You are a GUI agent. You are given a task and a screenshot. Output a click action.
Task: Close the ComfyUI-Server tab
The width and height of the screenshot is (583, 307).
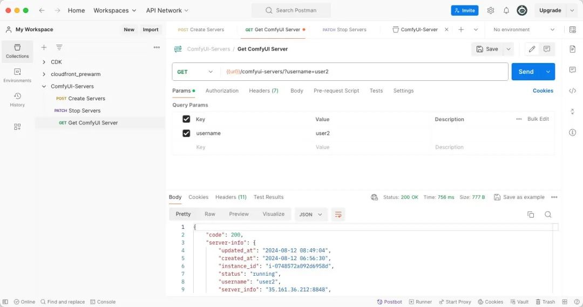click(x=446, y=30)
